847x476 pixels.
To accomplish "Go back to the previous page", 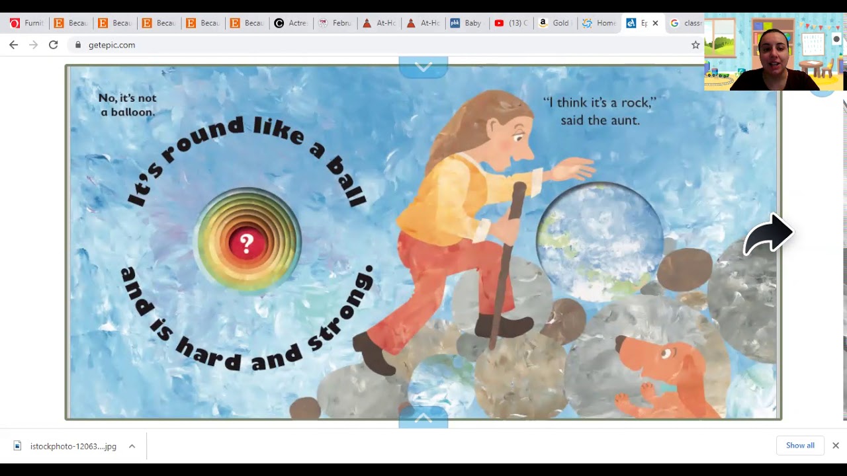I will [x=14, y=45].
